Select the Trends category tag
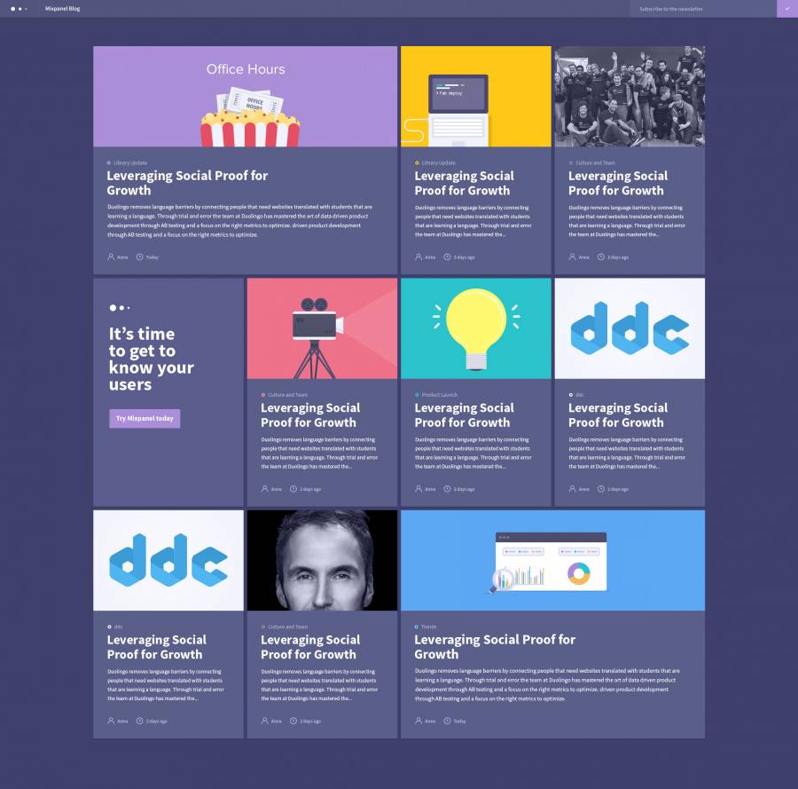Image resolution: width=798 pixels, height=789 pixels. click(428, 627)
